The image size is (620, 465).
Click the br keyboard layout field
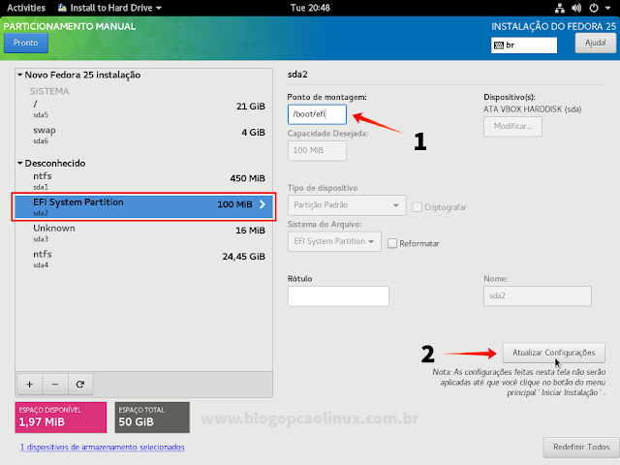tap(524, 46)
